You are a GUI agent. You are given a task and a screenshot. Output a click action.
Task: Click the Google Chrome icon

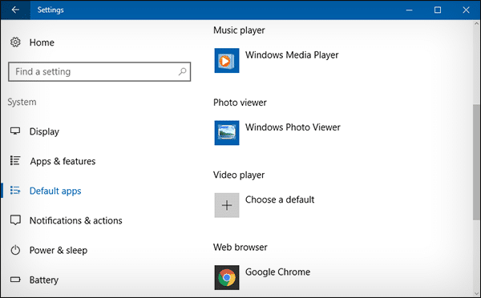pos(227,277)
